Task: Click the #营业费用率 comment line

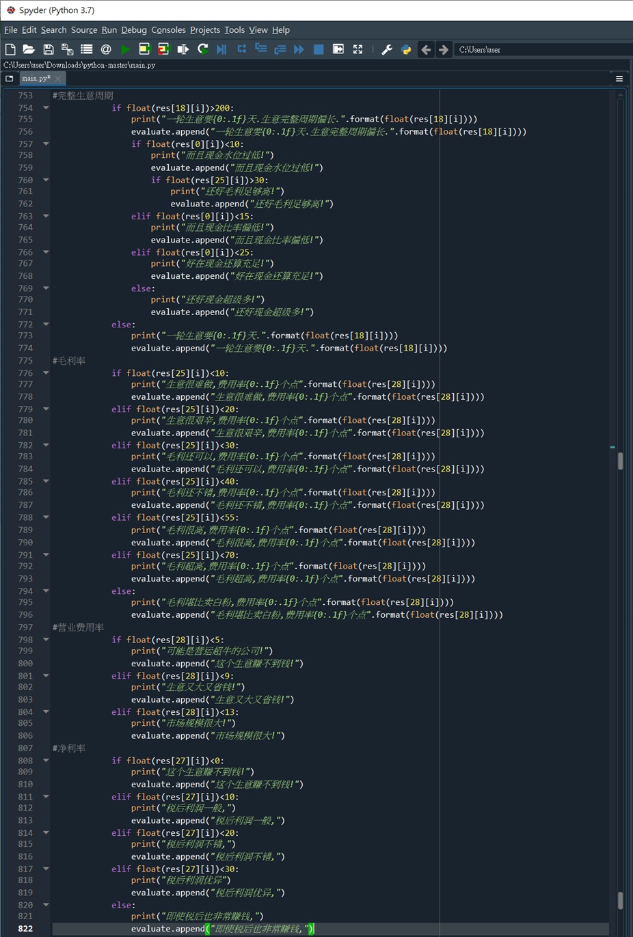Action: point(79,627)
